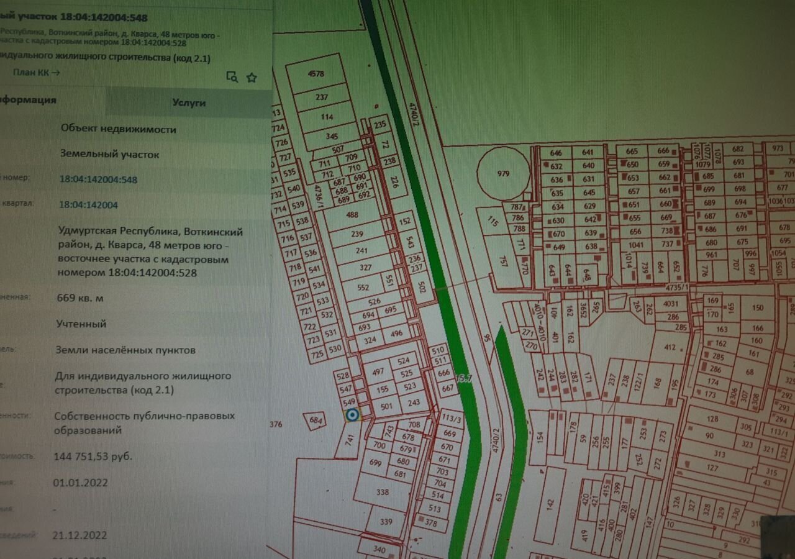Select parcel 4578 on the map
This screenshot has width=795, height=559.
pyautogui.click(x=317, y=73)
